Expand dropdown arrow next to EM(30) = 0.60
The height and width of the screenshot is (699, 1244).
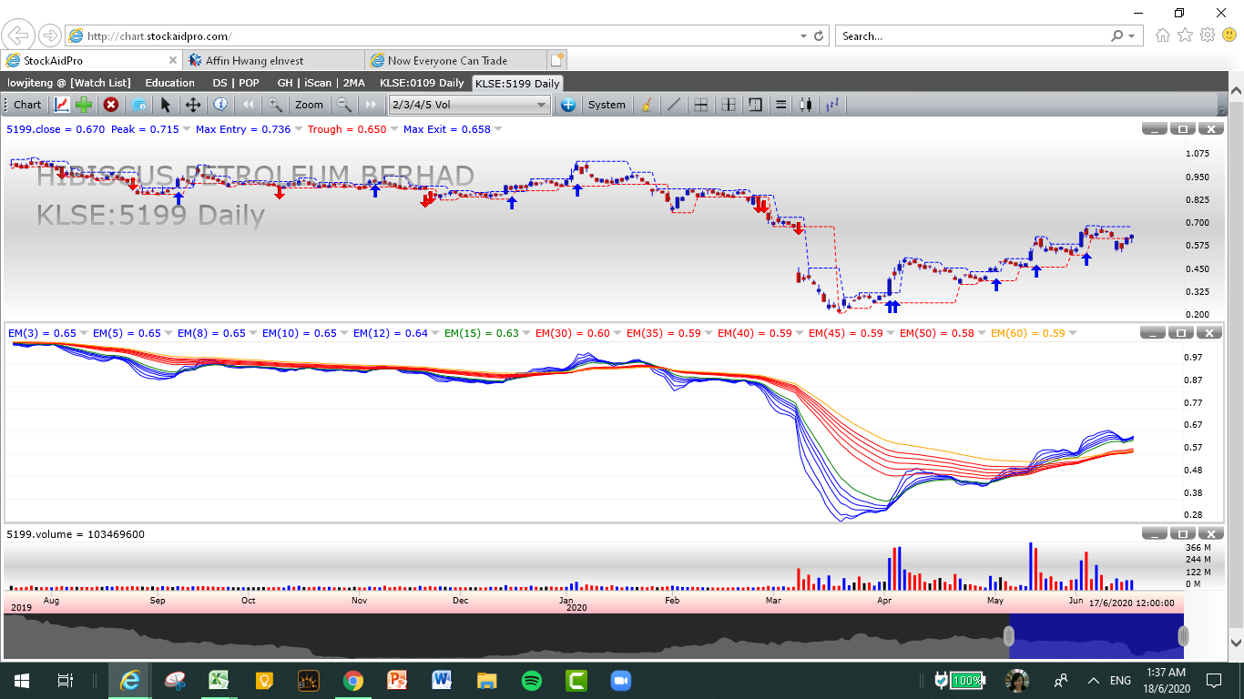[618, 333]
